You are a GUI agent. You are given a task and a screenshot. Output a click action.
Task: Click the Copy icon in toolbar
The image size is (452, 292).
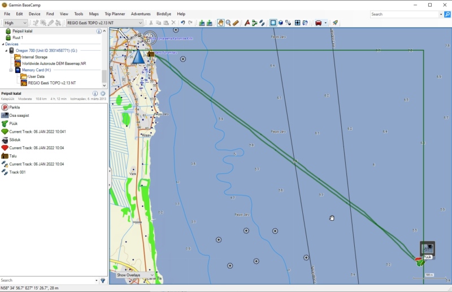tap(158, 23)
